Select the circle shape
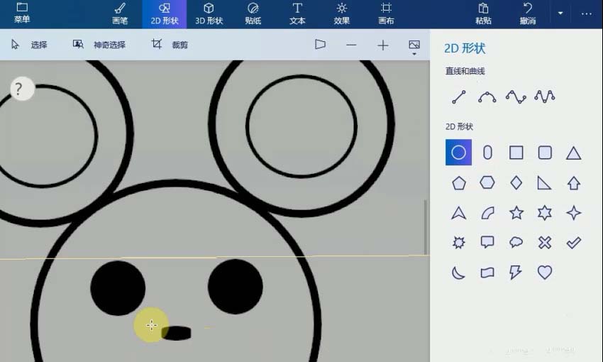 coord(458,153)
